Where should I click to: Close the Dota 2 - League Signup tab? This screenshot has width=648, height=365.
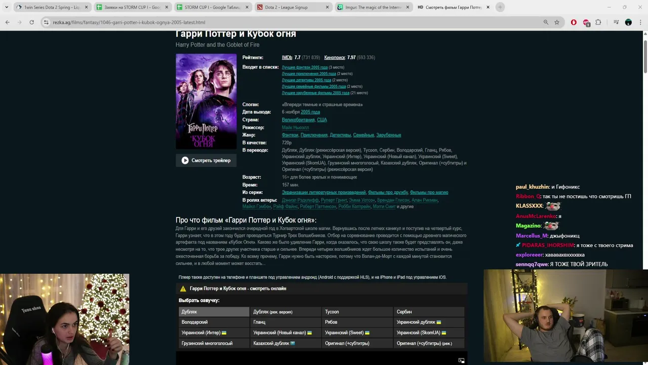pos(327,7)
